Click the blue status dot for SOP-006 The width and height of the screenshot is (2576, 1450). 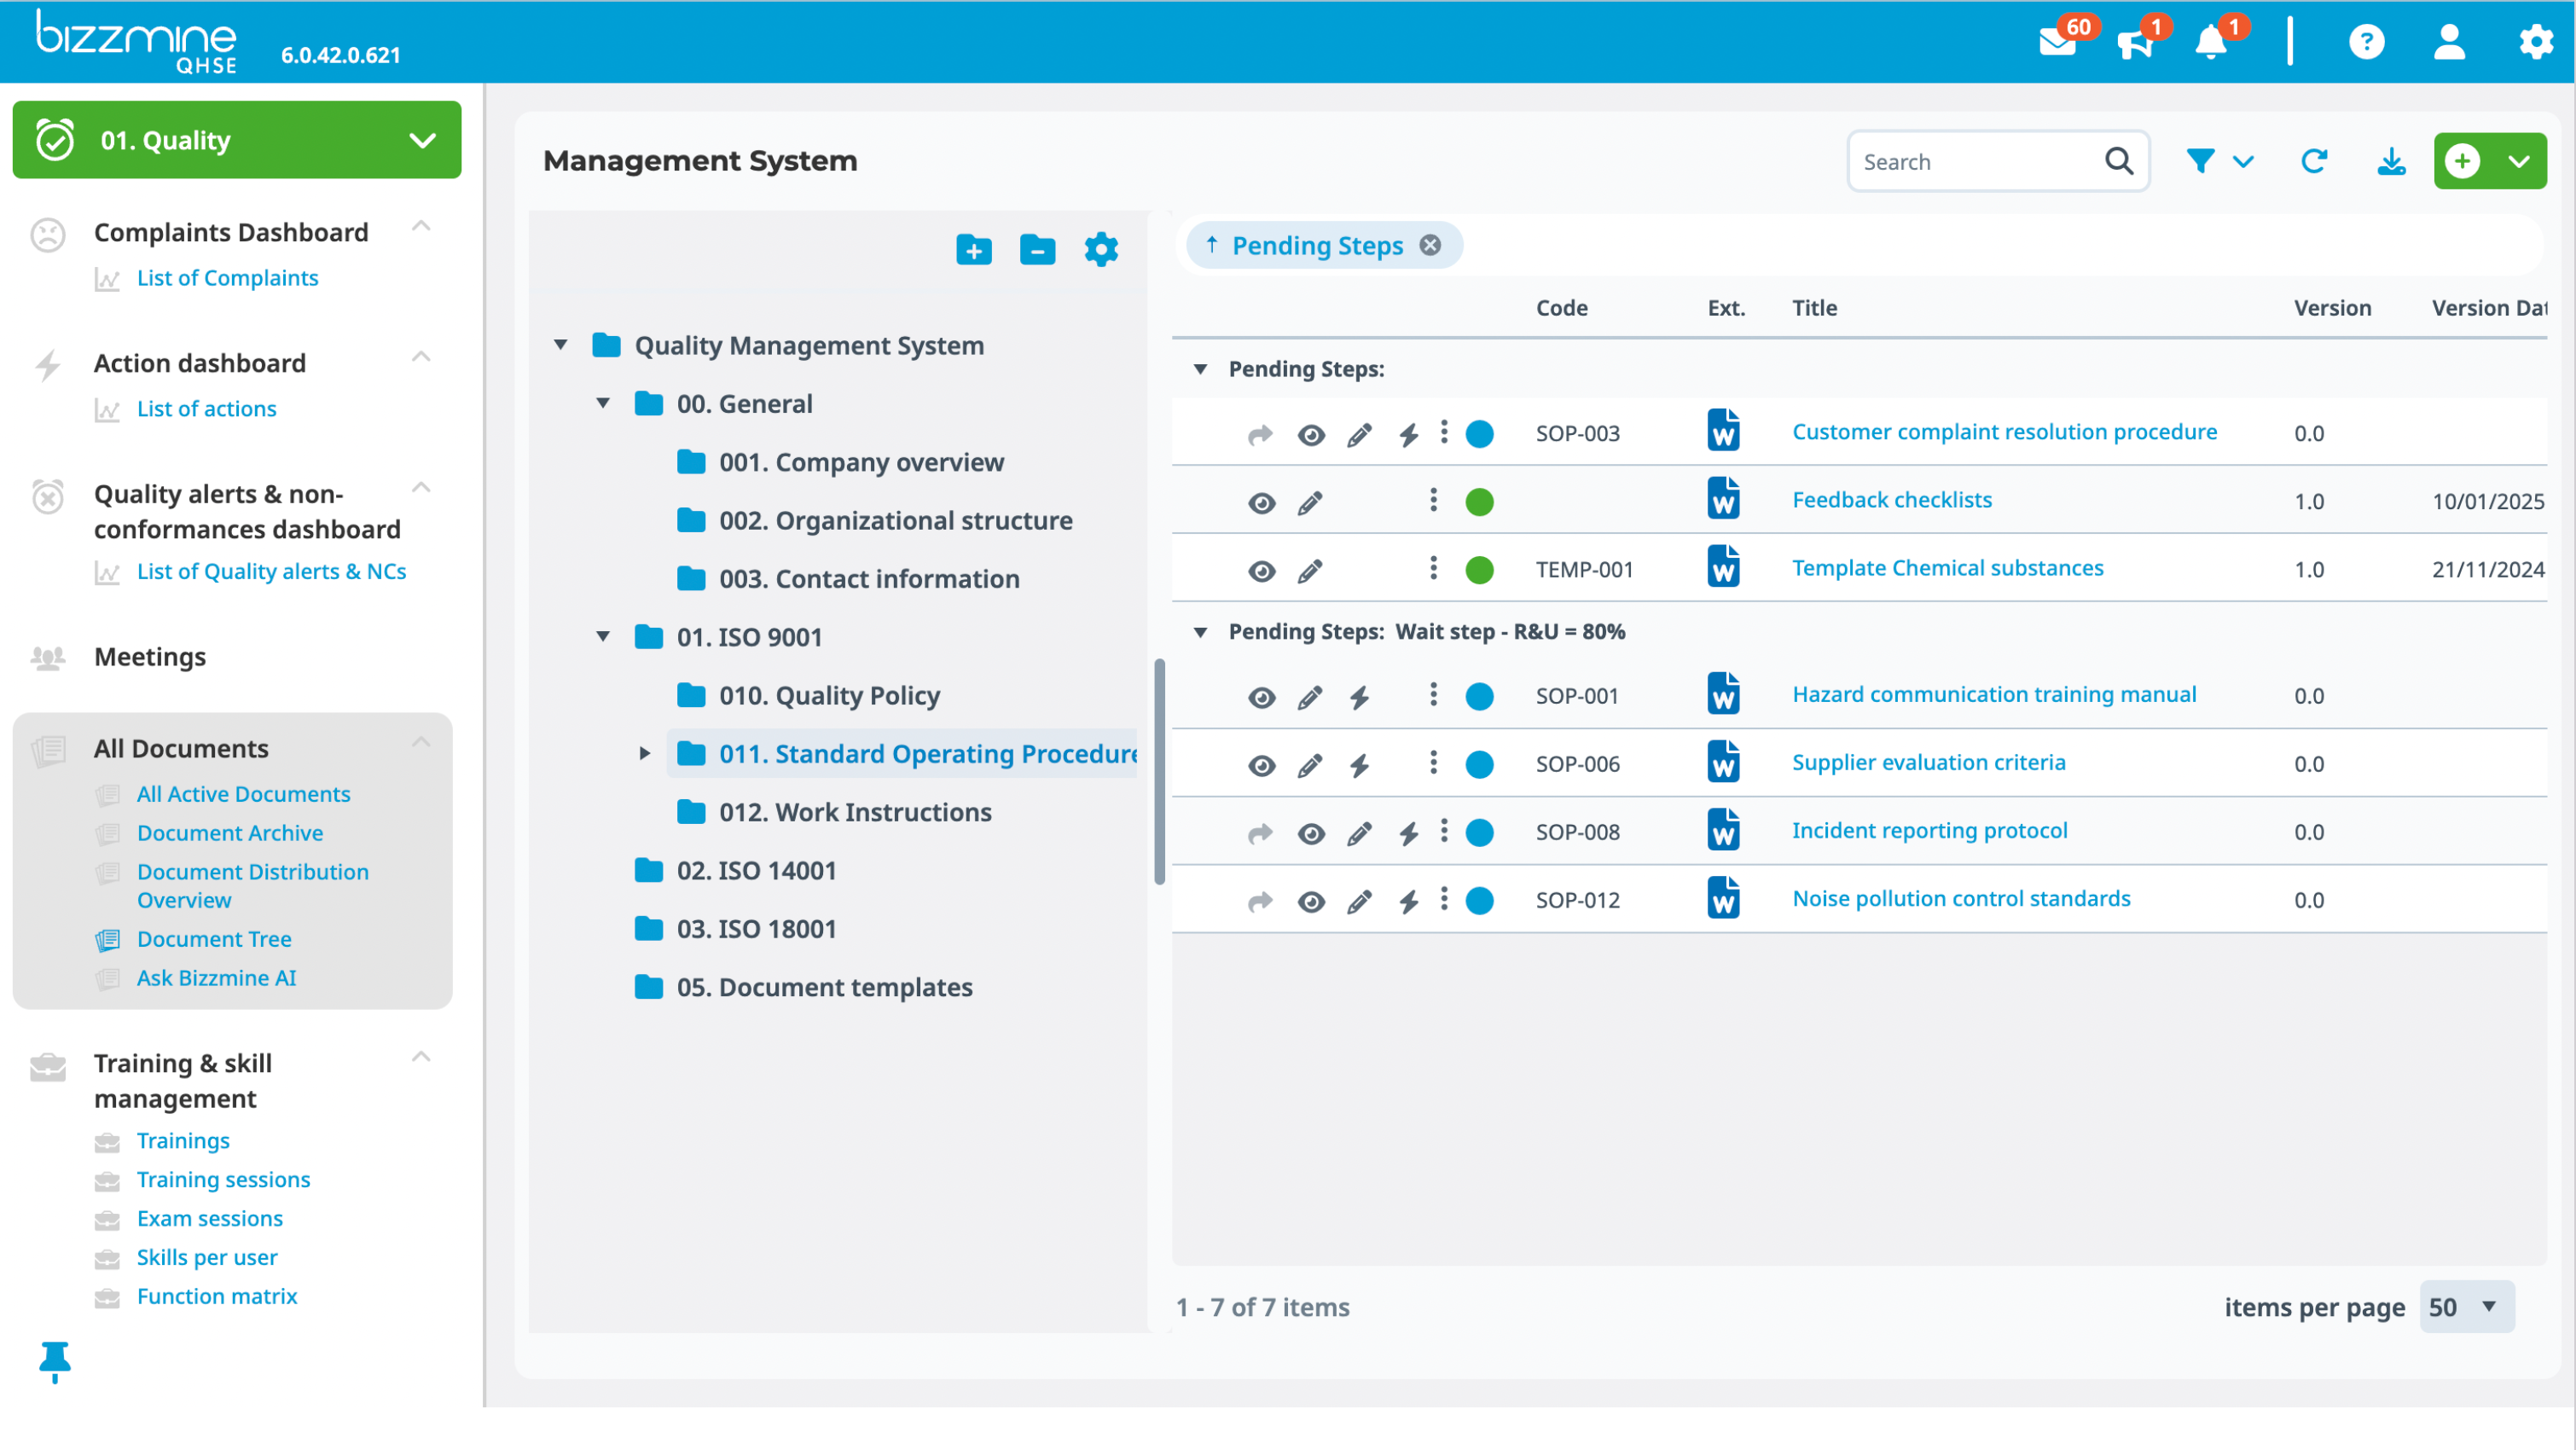click(1479, 765)
